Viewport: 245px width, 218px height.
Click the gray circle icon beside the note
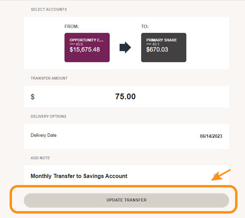(x=216, y=176)
